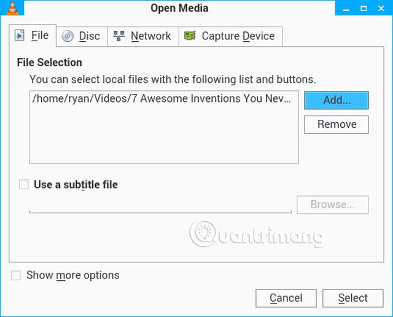
Task: Click the Remove button
Action: 336,124
